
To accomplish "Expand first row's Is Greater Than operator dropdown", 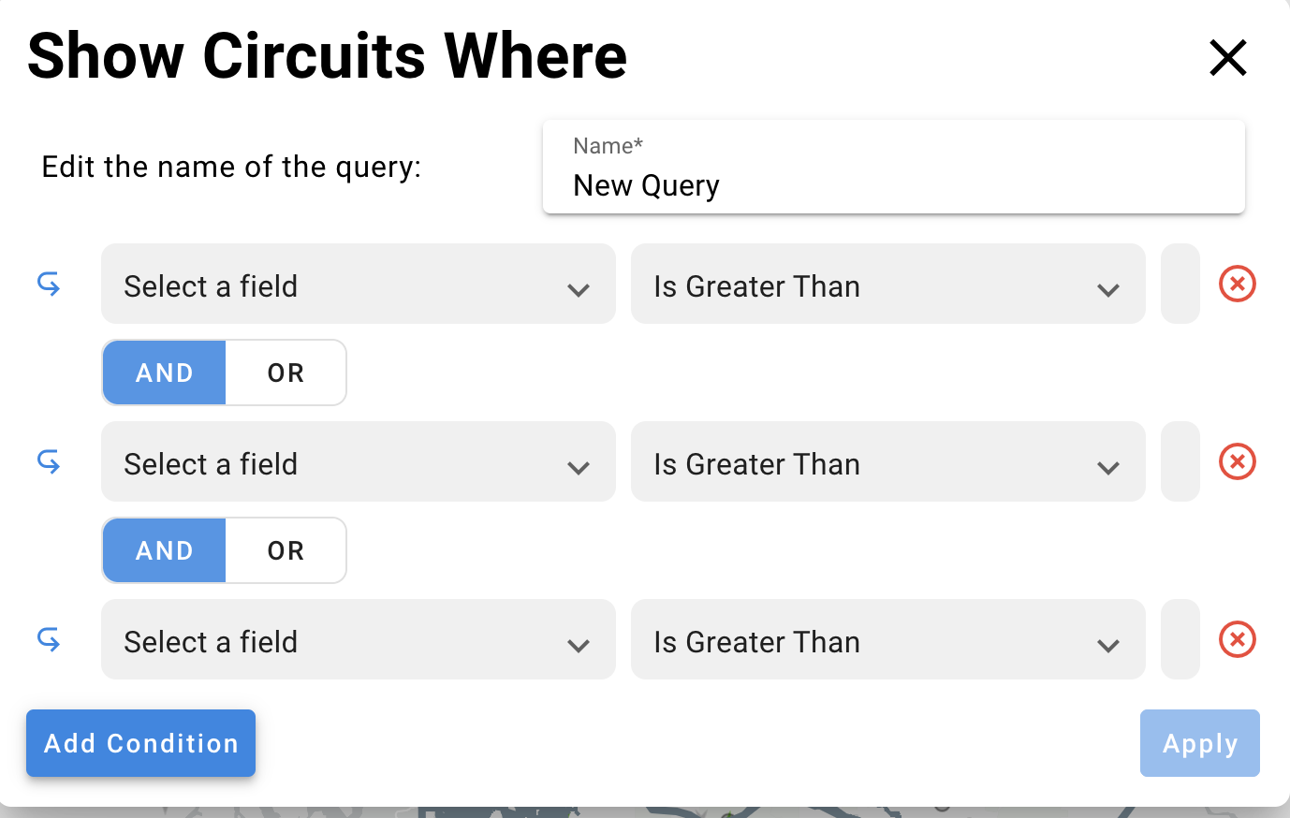I will pyautogui.click(x=887, y=285).
